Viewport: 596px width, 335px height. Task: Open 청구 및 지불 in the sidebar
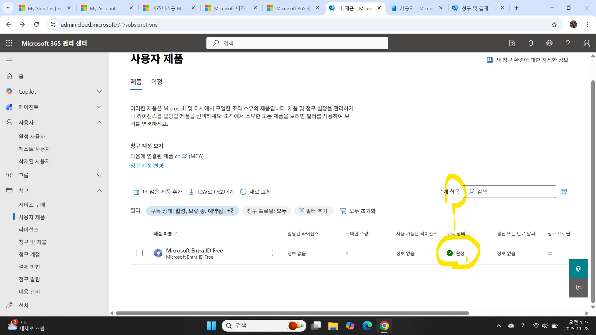[33, 242]
